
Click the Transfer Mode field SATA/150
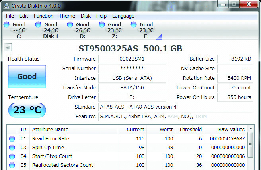[132, 87]
